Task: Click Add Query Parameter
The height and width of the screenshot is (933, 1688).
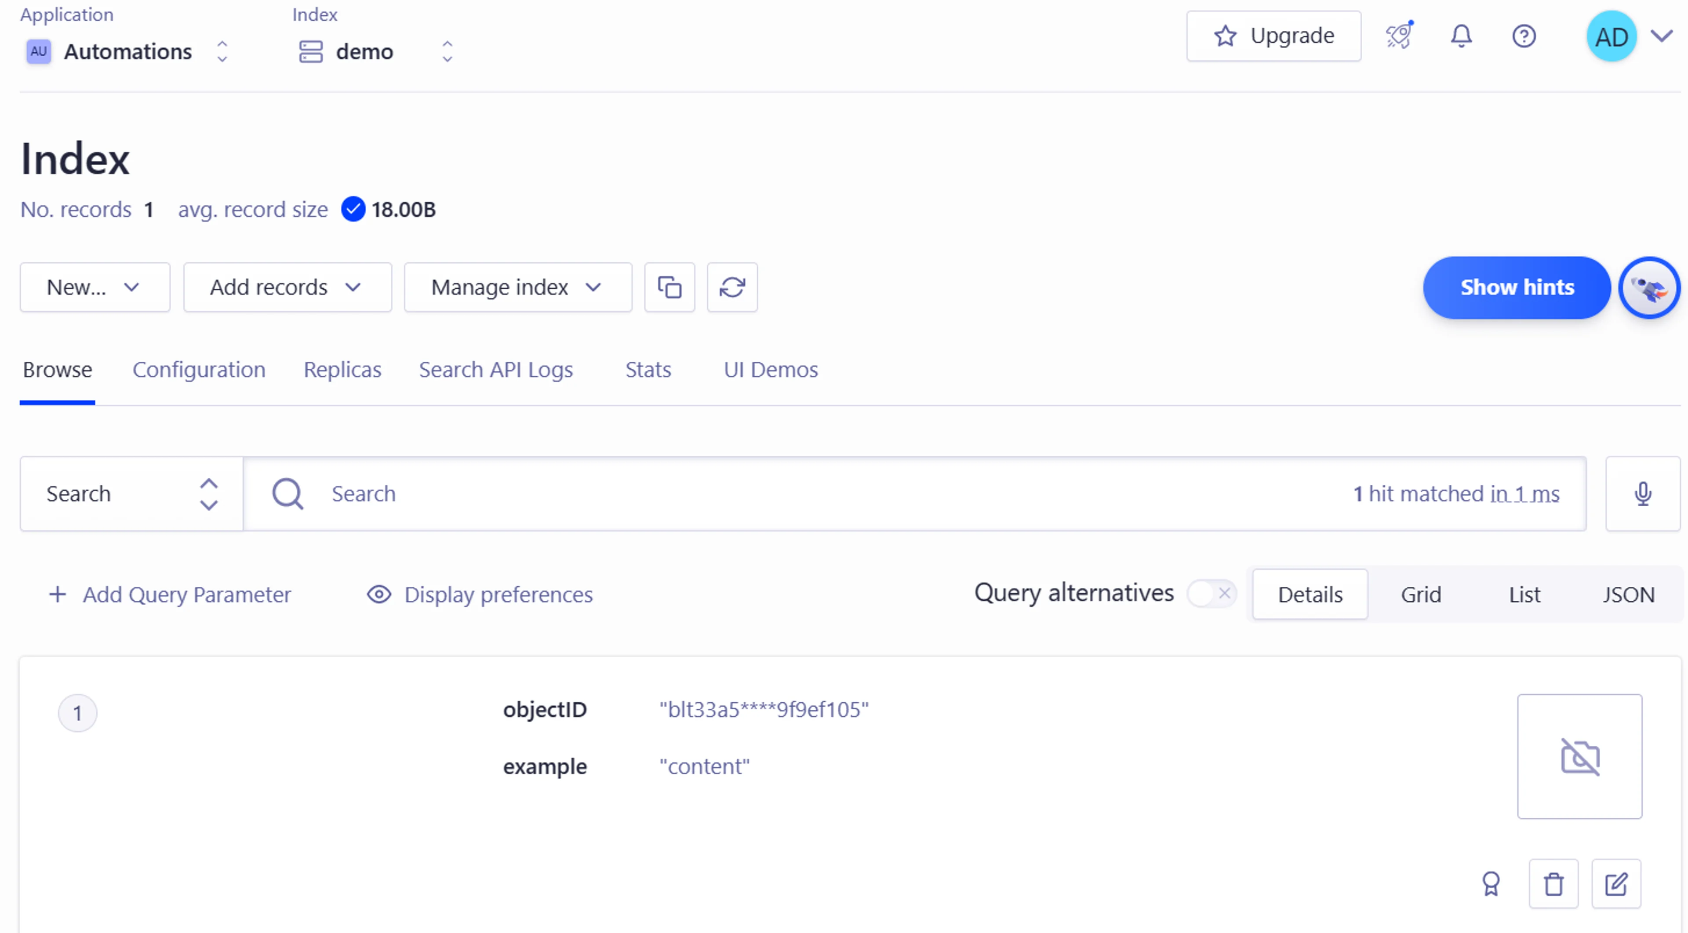Action: click(x=170, y=594)
